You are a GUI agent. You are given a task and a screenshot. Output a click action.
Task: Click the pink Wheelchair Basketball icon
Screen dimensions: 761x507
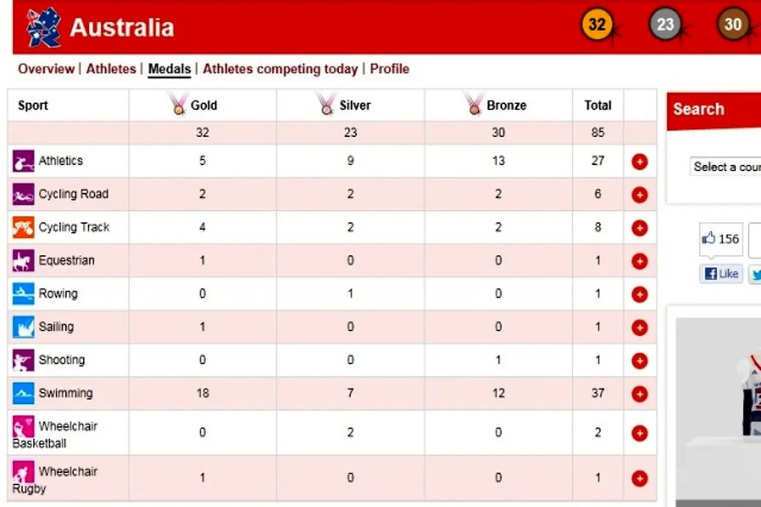click(23, 427)
